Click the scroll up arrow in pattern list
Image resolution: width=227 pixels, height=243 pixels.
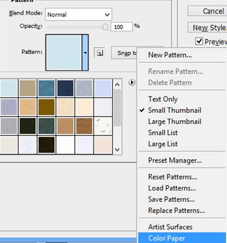click(117, 85)
